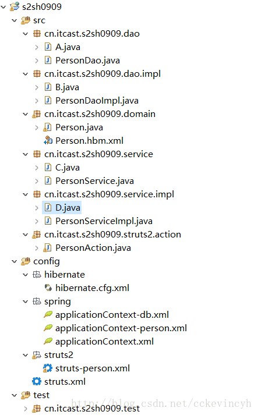Select the PersonAction.java label
The width and height of the screenshot is (258, 415).
93,248
